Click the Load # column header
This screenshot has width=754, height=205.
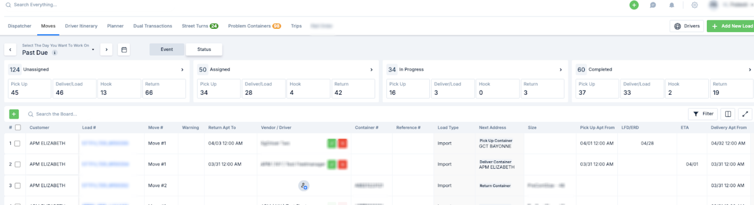pyautogui.click(x=89, y=127)
